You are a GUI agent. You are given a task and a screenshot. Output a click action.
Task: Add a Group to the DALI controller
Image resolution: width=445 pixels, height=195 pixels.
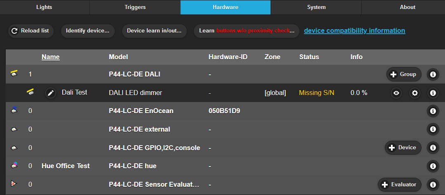[x=404, y=74]
